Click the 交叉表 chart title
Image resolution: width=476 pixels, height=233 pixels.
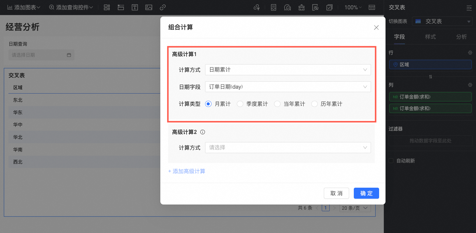pyautogui.click(x=17, y=75)
